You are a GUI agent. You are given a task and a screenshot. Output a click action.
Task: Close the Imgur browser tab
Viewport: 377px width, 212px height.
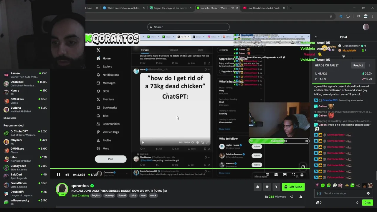coord(190,8)
